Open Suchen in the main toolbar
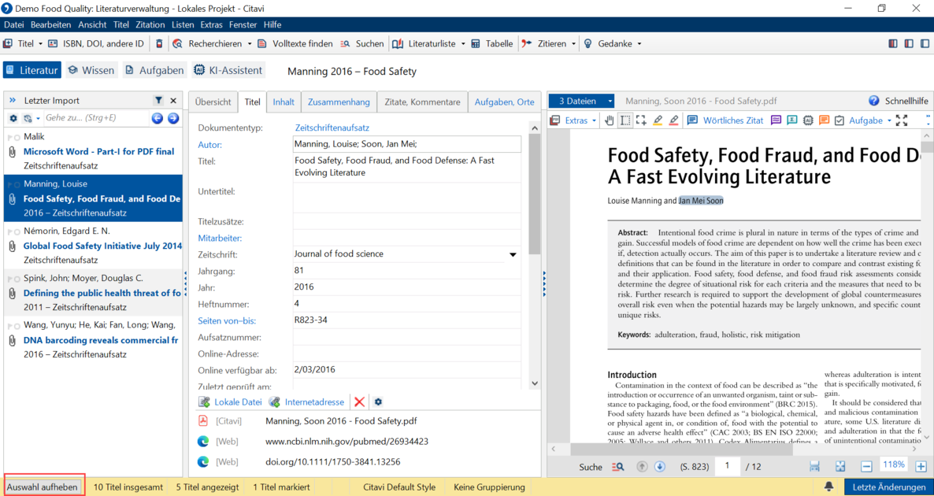This screenshot has height=496, width=934. [362, 43]
